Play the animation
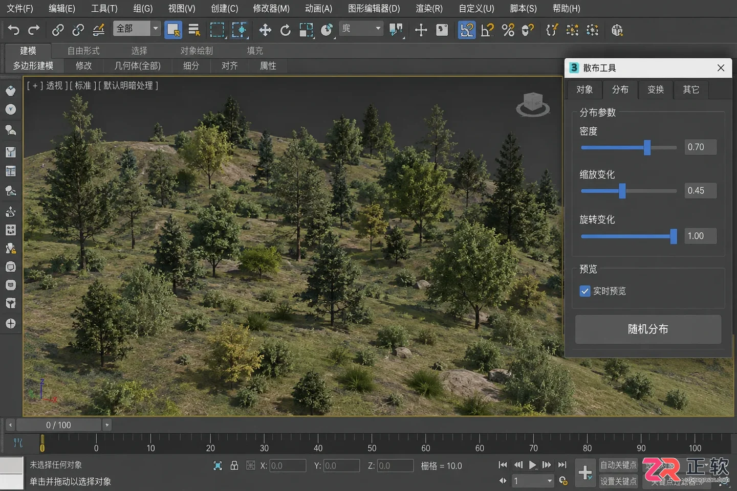This screenshot has width=737, height=491. click(532, 465)
